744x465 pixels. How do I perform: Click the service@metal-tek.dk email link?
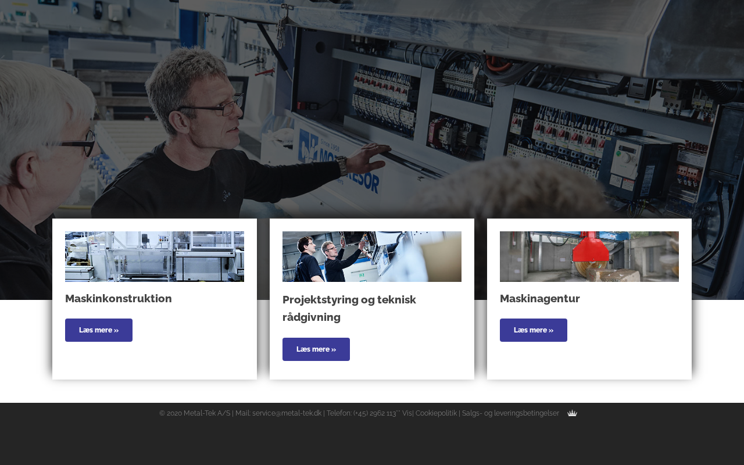click(287, 413)
